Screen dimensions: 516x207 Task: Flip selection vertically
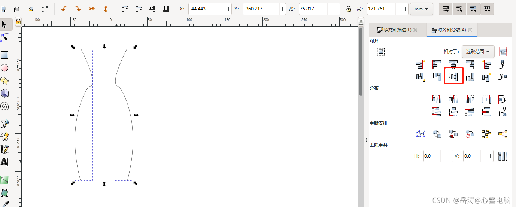tap(106, 9)
